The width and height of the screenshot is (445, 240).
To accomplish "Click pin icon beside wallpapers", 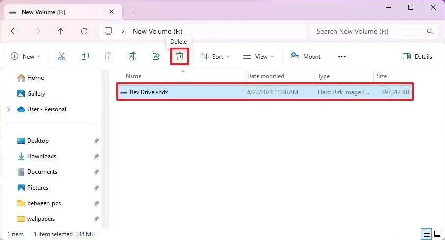I will 97,219.
